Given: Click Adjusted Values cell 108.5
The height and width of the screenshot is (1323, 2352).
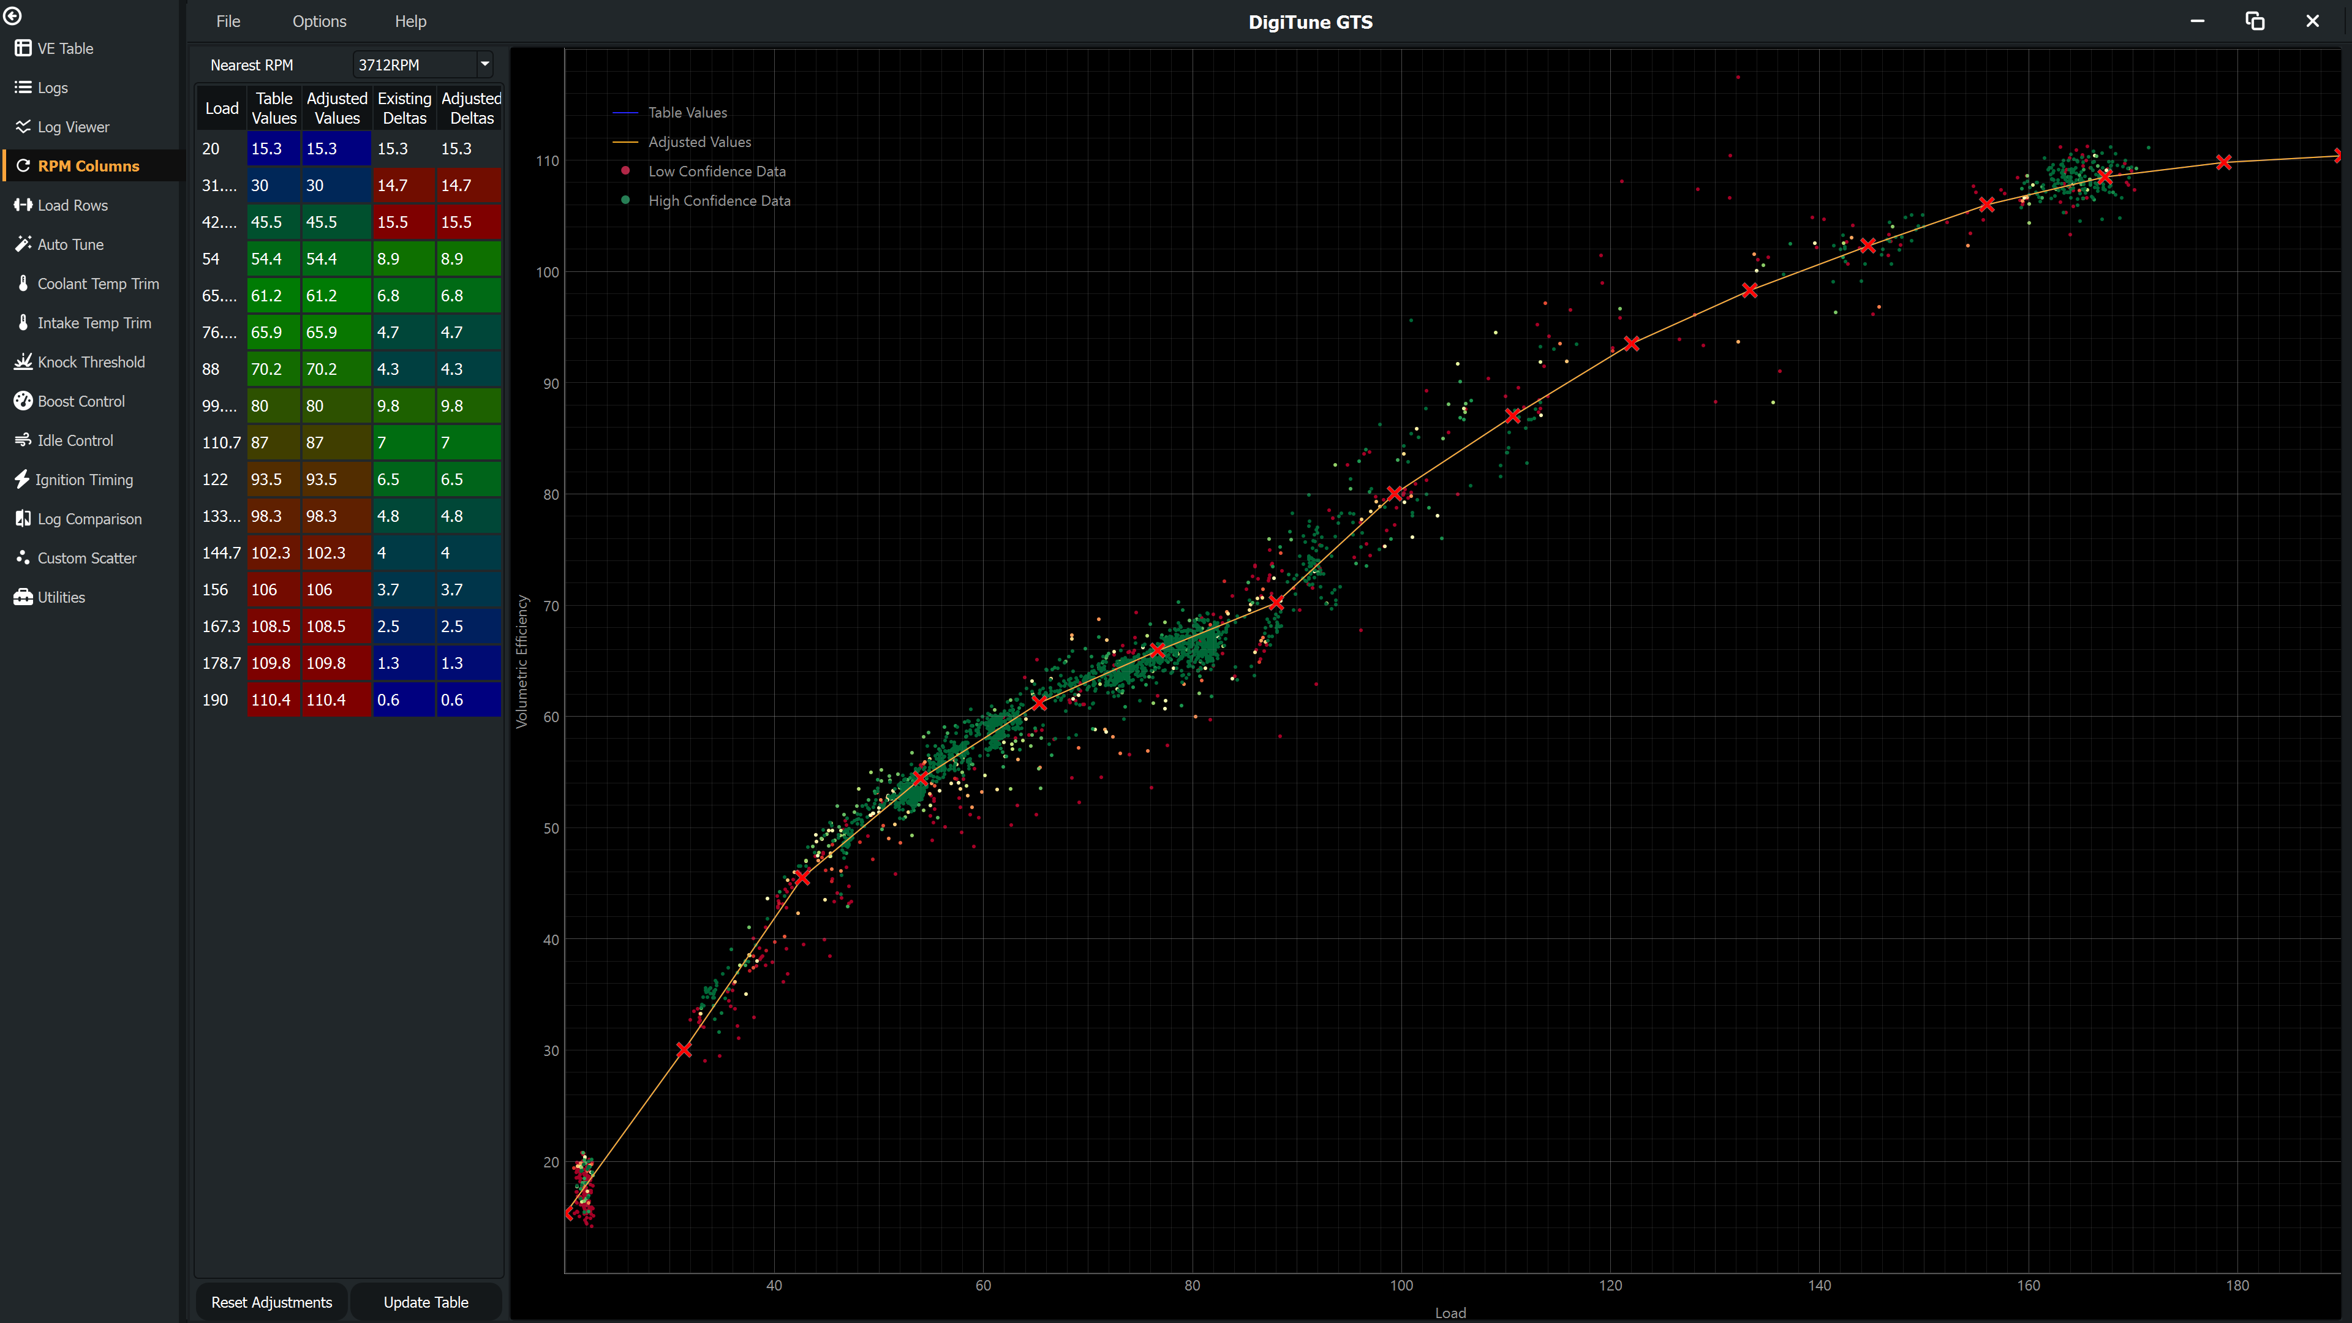Looking at the screenshot, I should [x=336, y=627].
